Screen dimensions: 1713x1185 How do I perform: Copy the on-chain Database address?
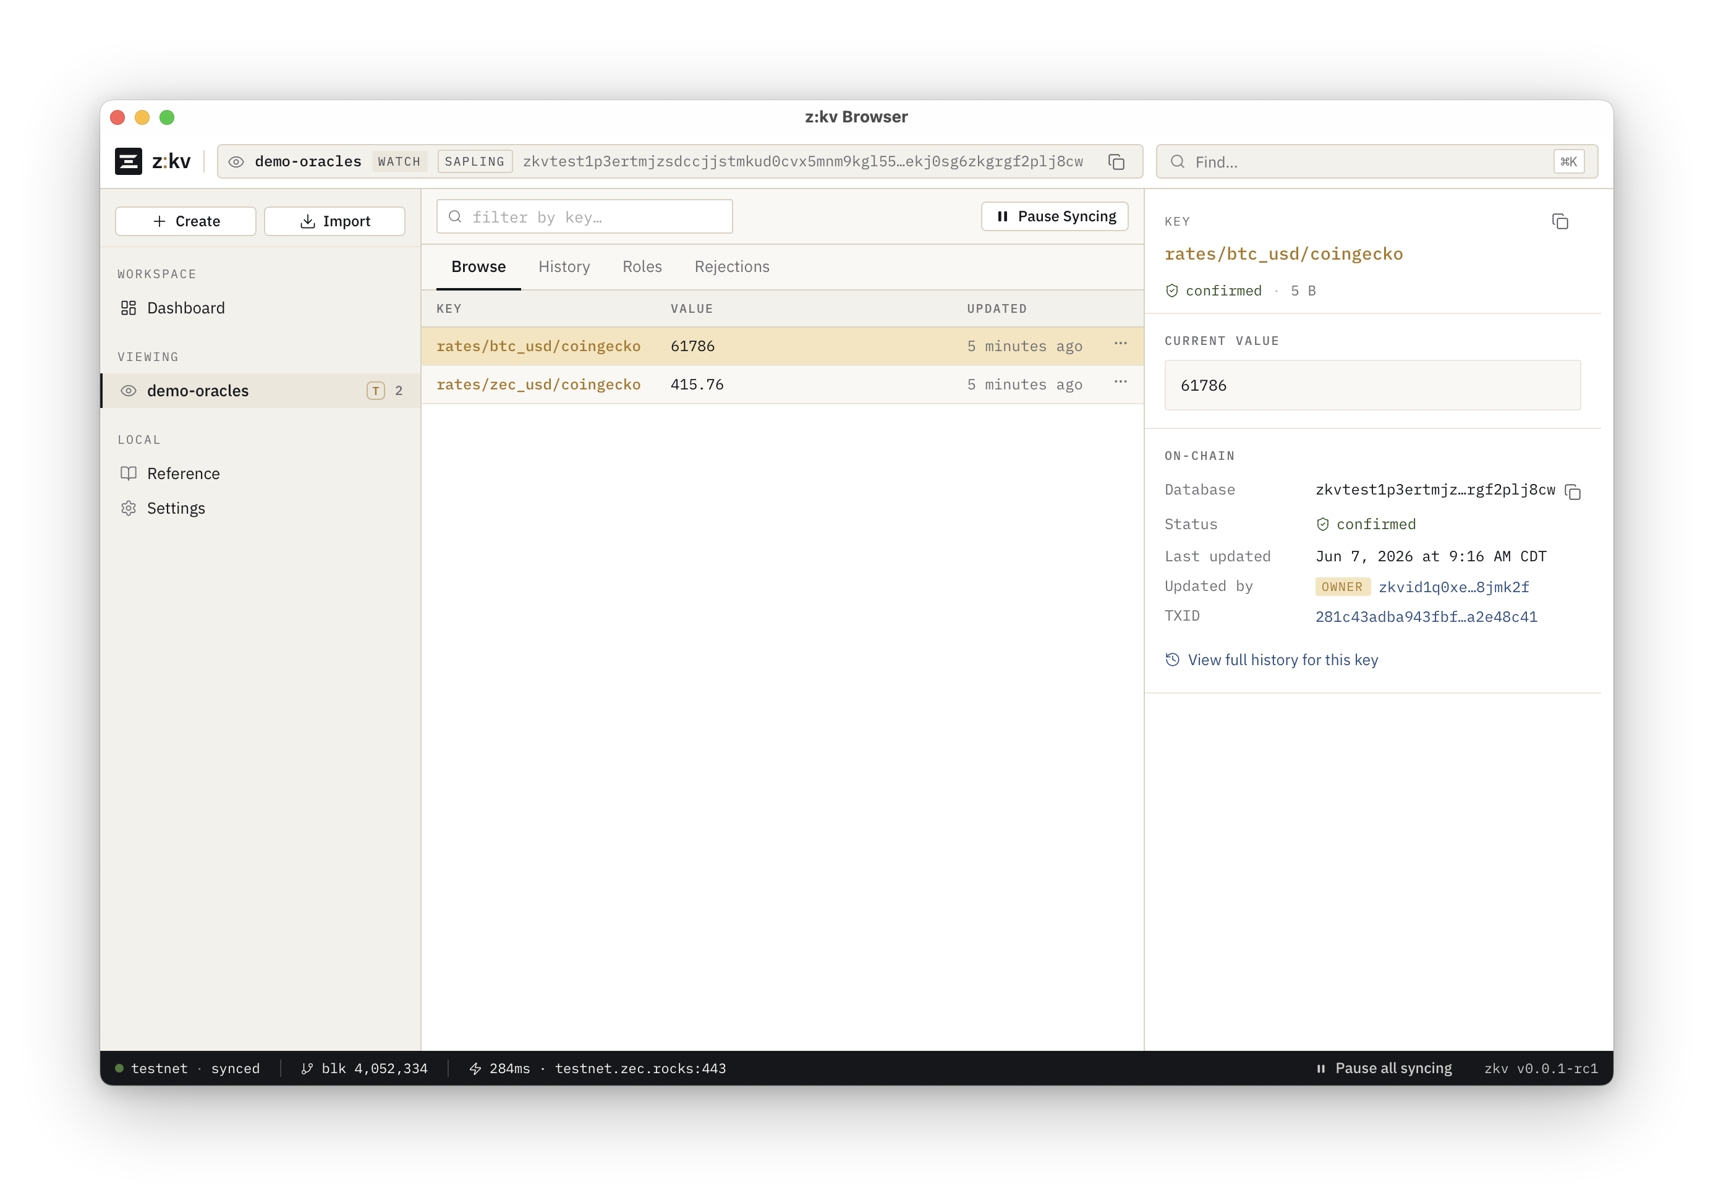(x=1573, y=491)
